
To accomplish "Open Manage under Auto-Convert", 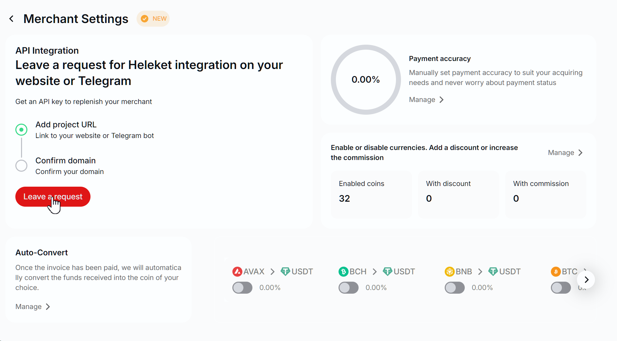I will click(32, 307).
